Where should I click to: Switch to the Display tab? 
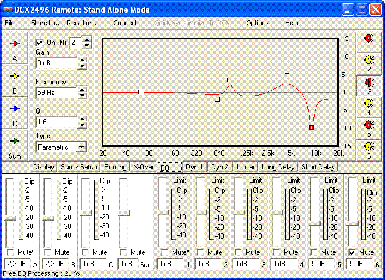[x=43, y=167]
